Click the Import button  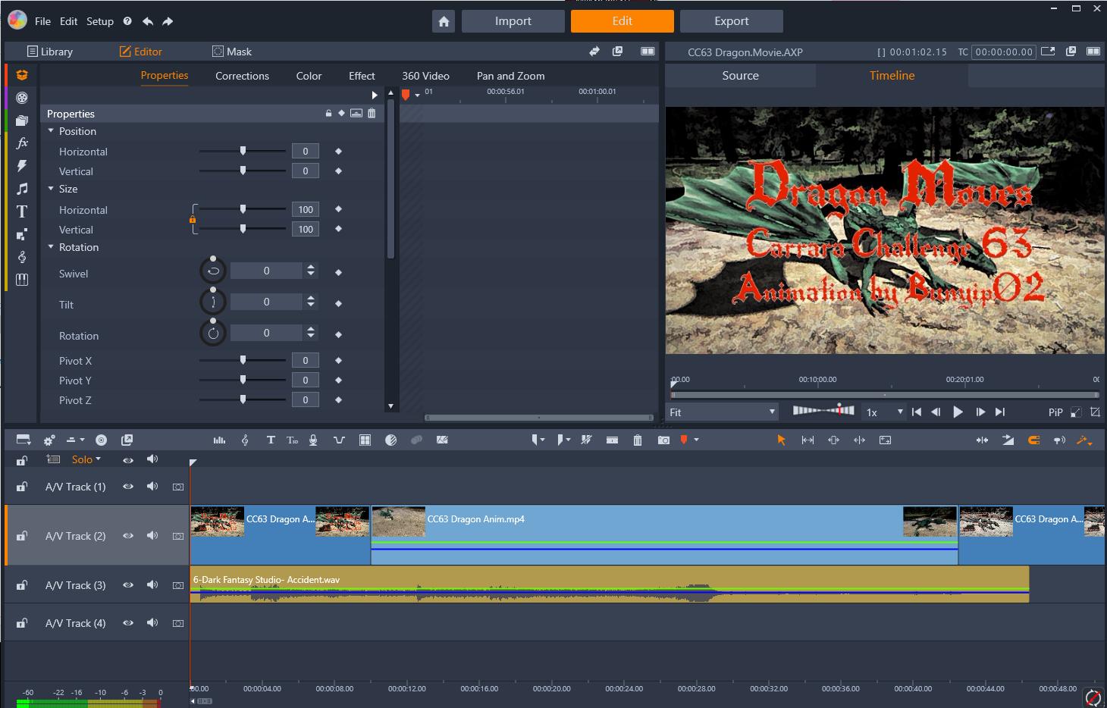(x=513, y=21)
